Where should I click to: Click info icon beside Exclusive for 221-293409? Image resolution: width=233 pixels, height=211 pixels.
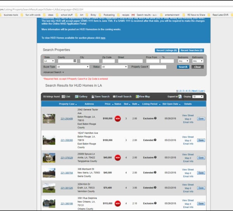point(155,118)
